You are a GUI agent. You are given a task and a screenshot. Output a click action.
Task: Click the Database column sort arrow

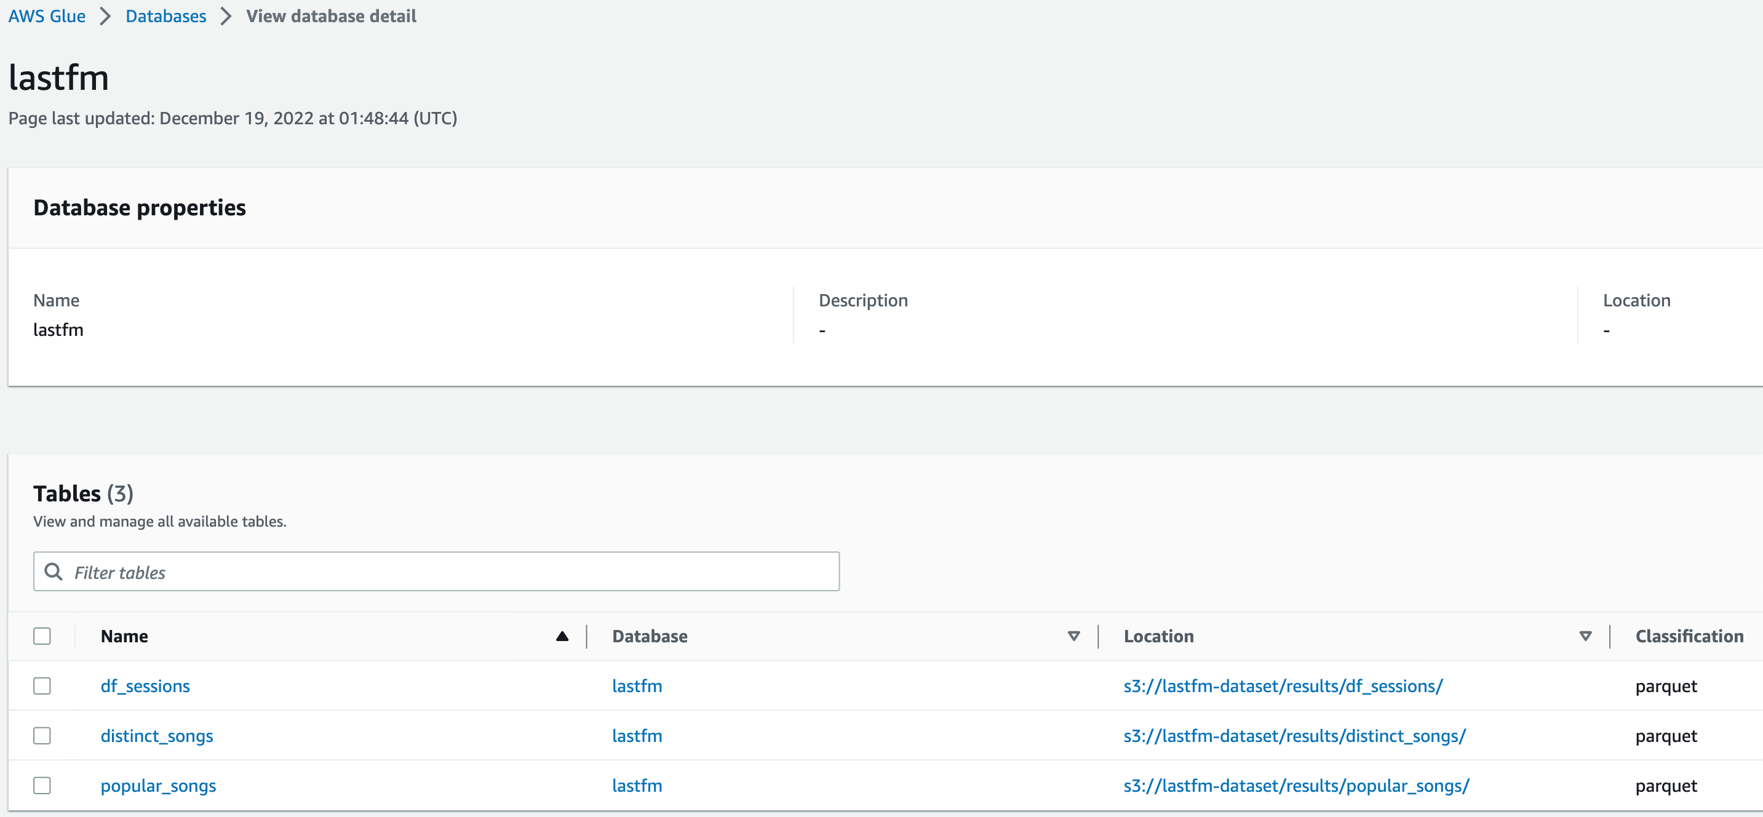1073,636
